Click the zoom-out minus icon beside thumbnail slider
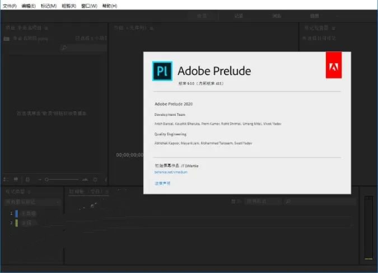This screenshot has height=273, width=378. [40, 180]
